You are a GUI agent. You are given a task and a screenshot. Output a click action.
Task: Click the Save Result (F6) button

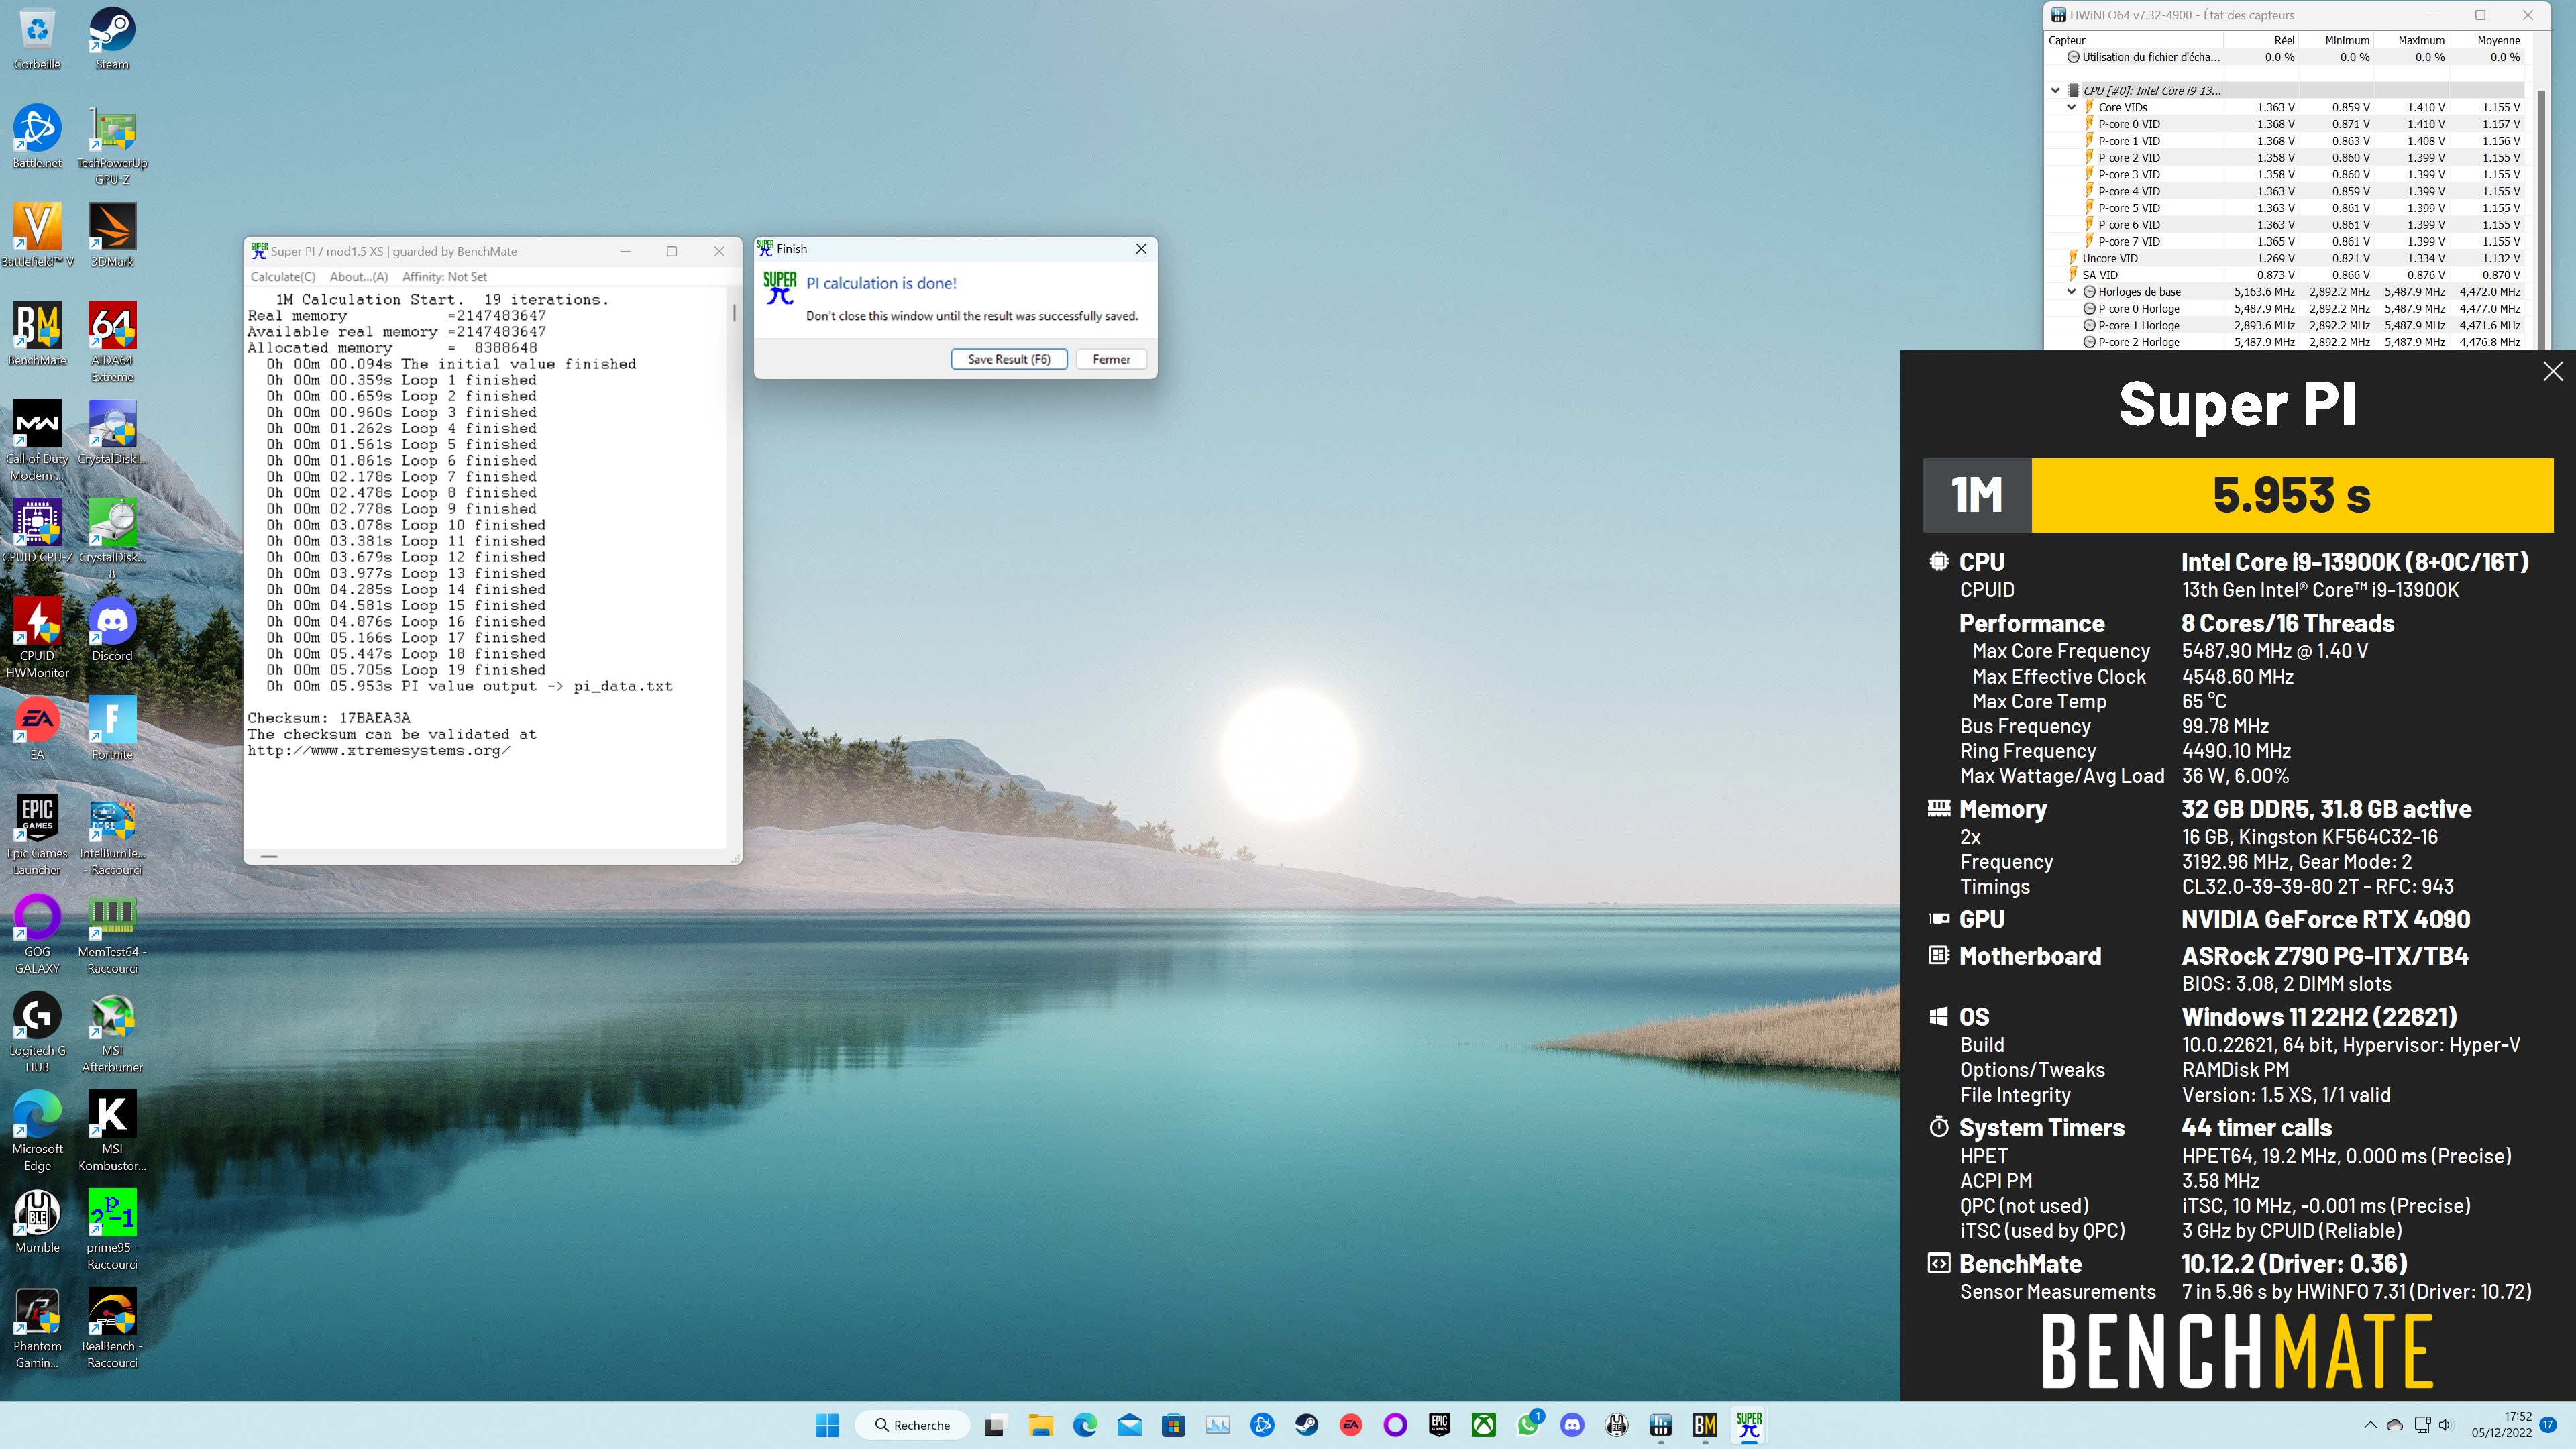coord(1009,359)
